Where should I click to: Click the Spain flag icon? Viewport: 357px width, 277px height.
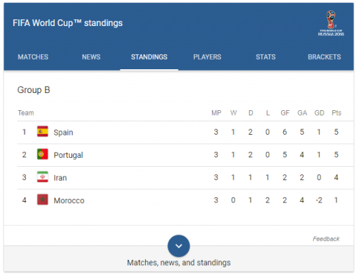[42, 132]
